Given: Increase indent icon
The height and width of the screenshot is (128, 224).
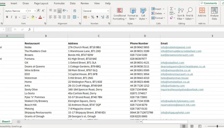Looking at the screenshot, I should point(69,17).
